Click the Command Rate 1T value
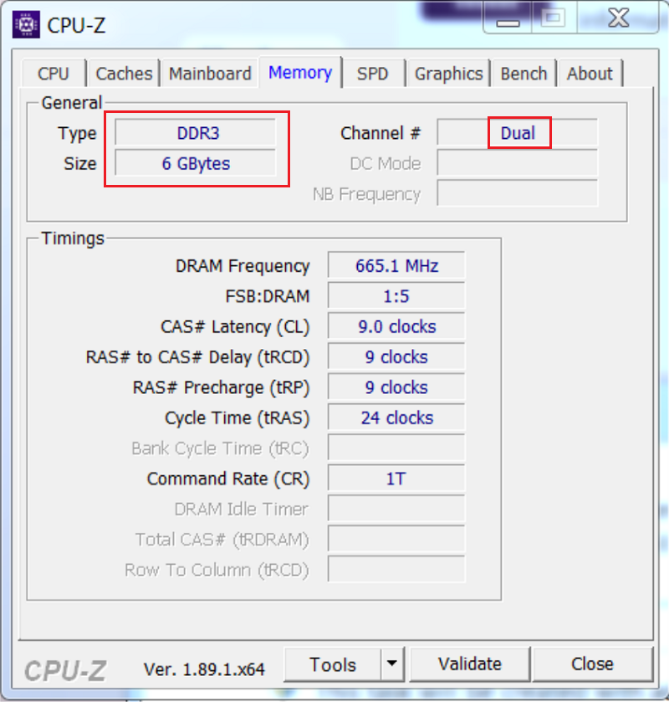This screenshot has width=669, height=702. point(396,479)
